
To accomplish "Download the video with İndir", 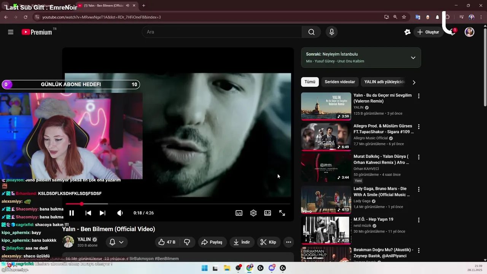I will pos(242,242).
